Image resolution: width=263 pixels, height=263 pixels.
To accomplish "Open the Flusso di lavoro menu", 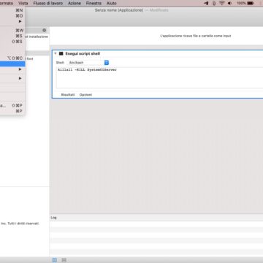I will (47, 3).
